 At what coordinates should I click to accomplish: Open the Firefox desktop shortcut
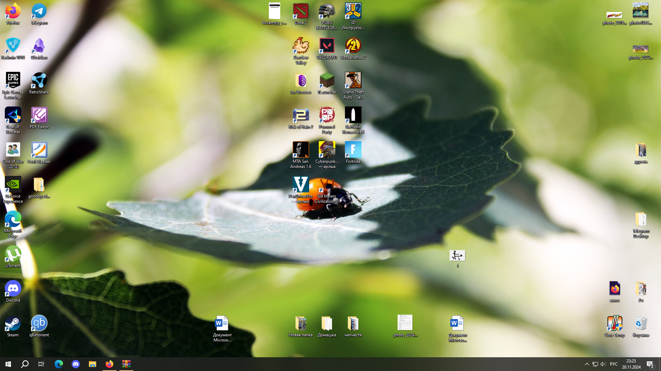(13, 14)
